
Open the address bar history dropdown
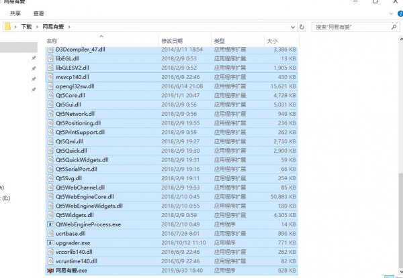293,27
